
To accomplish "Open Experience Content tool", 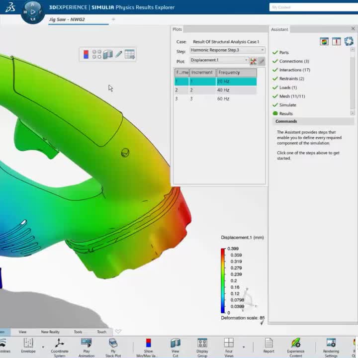I will coord(296,347).
